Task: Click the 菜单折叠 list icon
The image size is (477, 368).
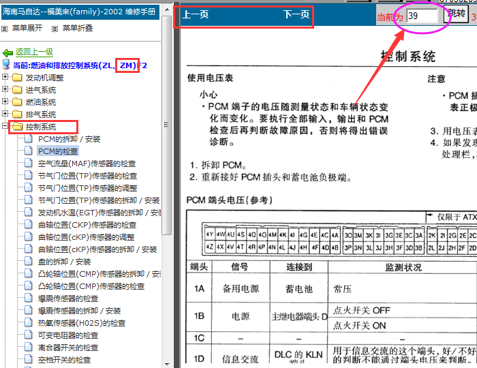Action: 55,29
